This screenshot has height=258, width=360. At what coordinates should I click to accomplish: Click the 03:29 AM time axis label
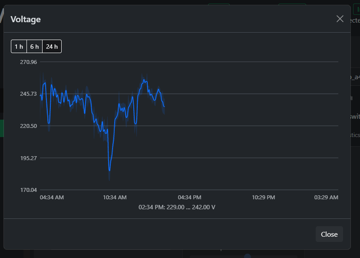click(x=326, y=197)
